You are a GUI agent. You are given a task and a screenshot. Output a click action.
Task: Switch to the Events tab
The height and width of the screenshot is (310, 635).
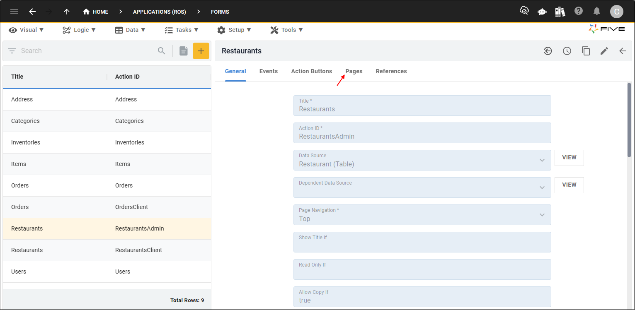tap(269, 71)
